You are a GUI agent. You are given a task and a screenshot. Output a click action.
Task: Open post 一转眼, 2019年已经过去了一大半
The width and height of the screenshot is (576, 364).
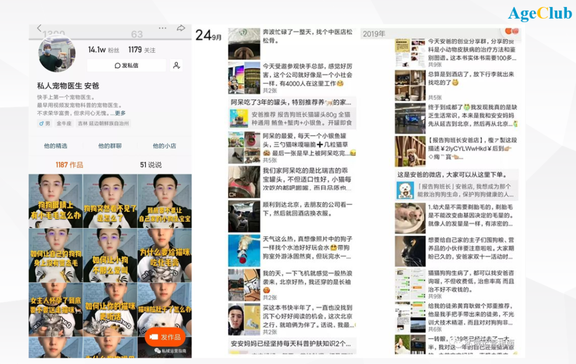coord(456,344)
